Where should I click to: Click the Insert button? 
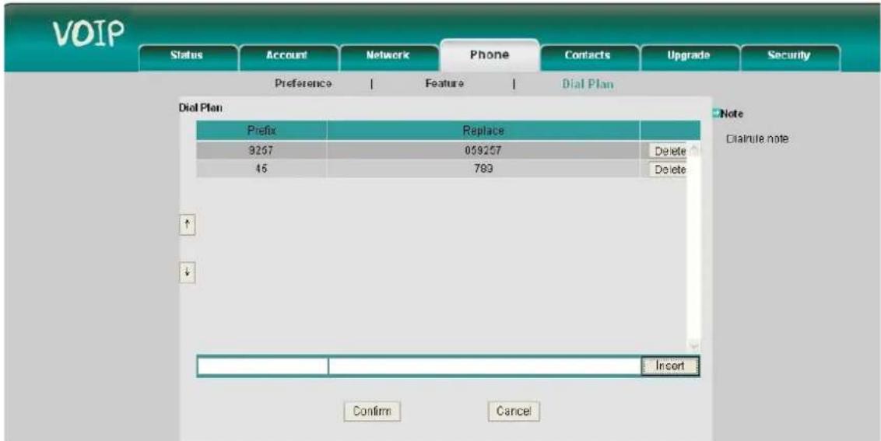pyautogui.click(x=670, y=366)
